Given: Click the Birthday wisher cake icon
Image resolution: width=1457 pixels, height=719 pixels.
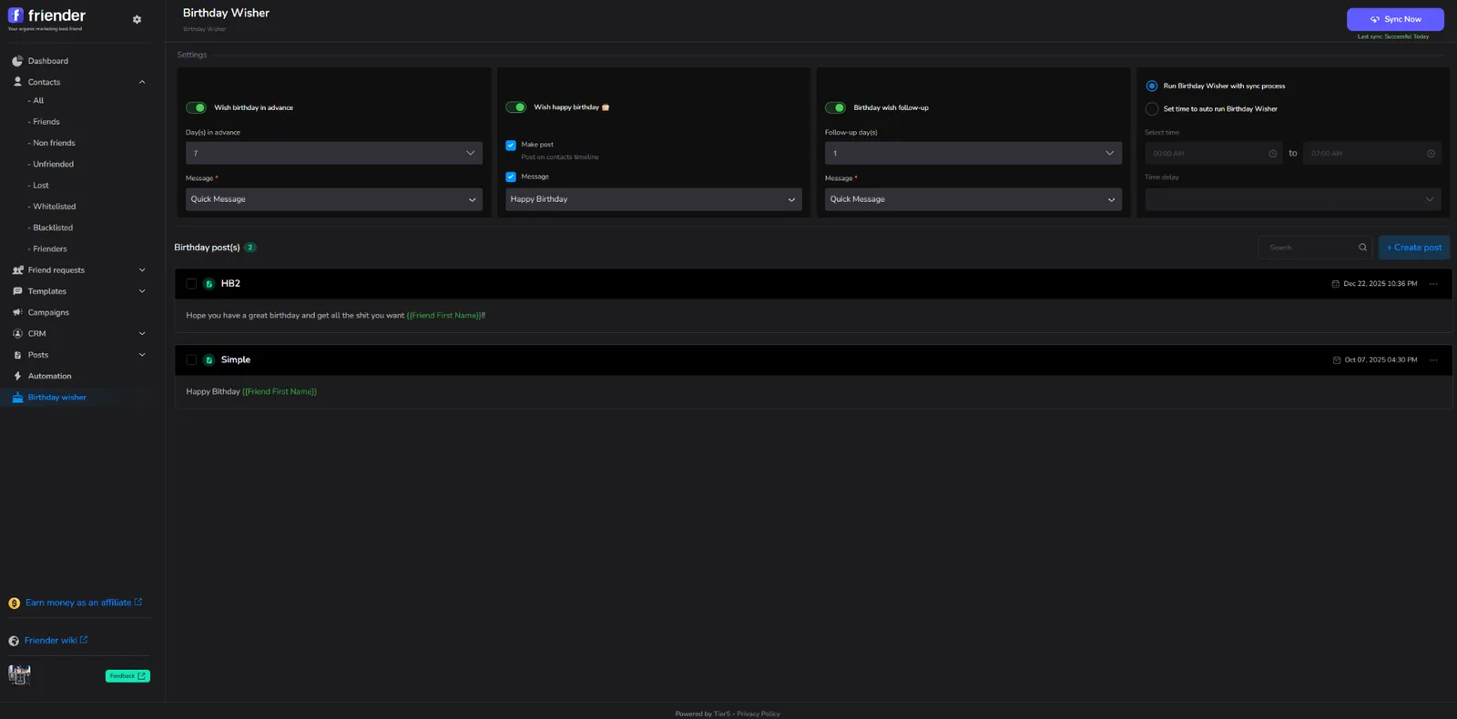Looking at the screenshot, I should [x=17, y=398].
